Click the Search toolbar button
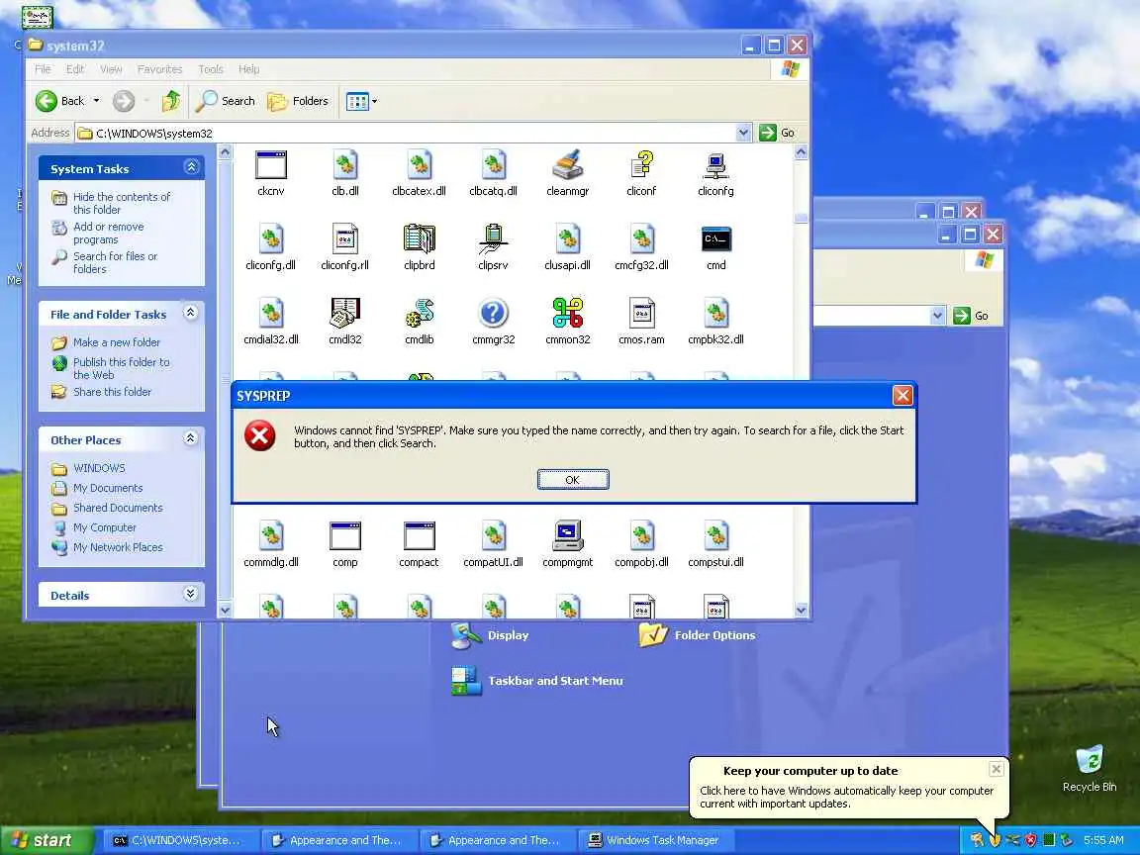The height and width of the screenshot is (855, 1140). pos(226,101)
